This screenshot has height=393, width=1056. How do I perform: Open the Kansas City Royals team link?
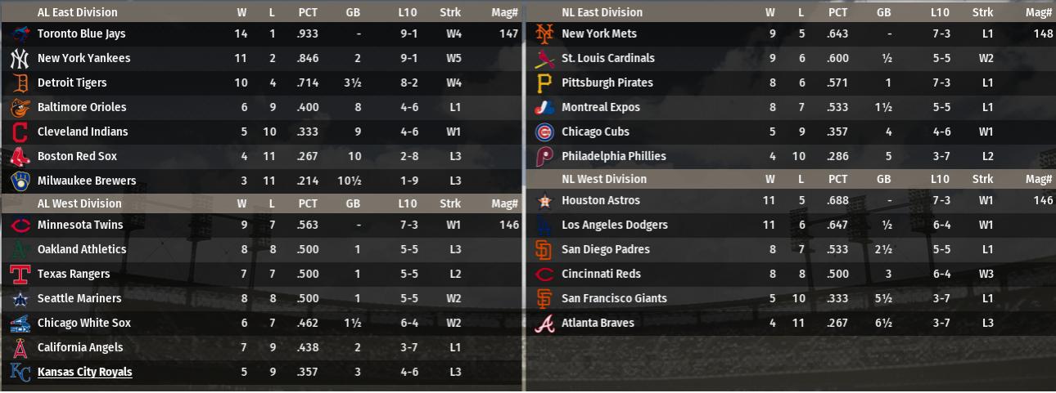pyautogui.click(x=84, y=373)
